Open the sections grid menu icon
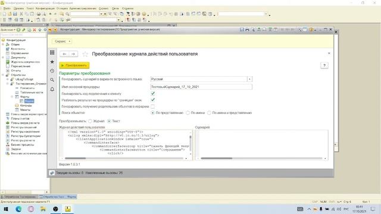This screenshot has height=214, width=381. pyautogui.click(x=52, y=53)
